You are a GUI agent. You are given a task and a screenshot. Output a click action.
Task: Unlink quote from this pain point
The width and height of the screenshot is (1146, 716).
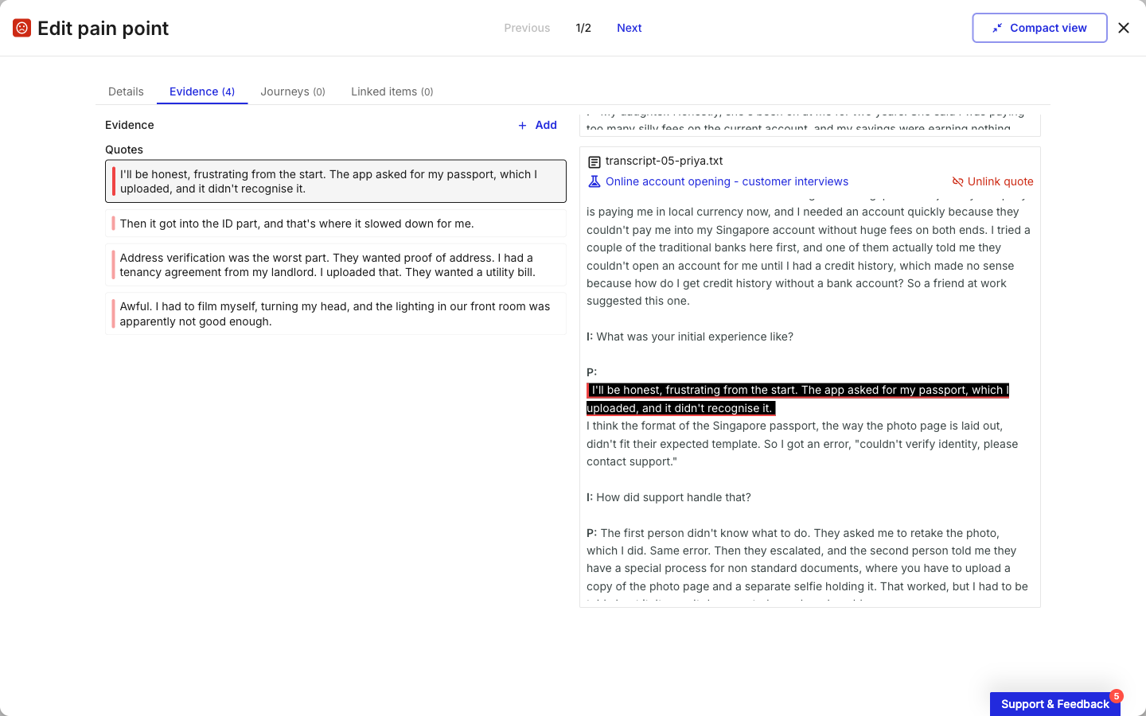[993, 181]
